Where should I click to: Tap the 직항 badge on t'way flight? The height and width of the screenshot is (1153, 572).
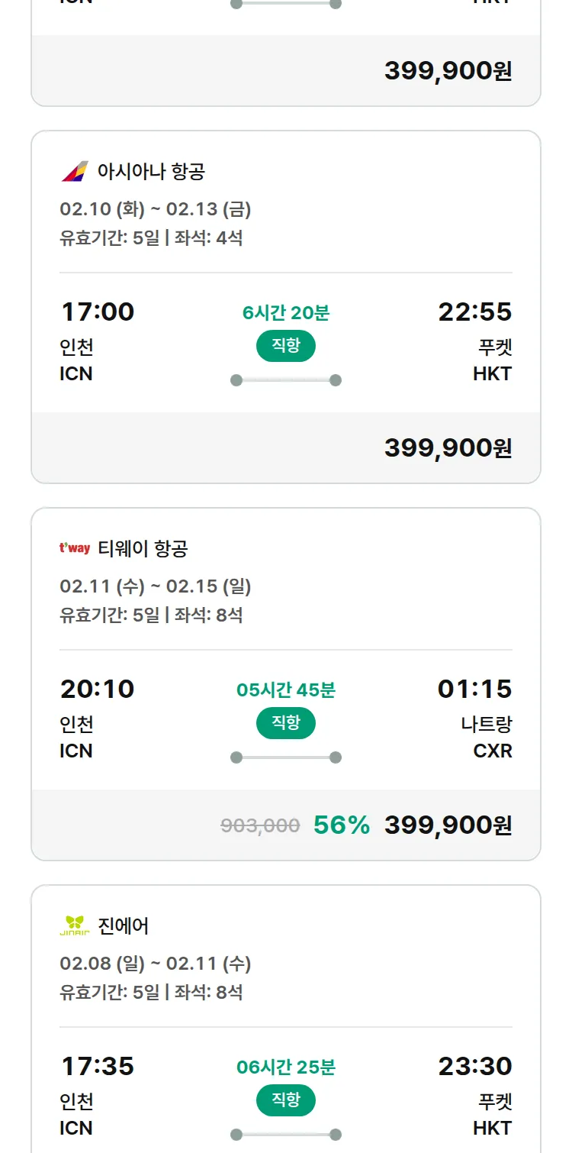coord(286,723)
